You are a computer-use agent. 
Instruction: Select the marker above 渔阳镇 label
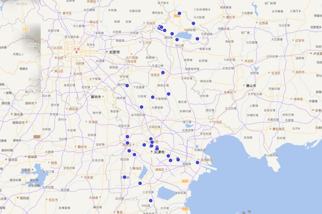pyautogui.click(x=172, y=34)
